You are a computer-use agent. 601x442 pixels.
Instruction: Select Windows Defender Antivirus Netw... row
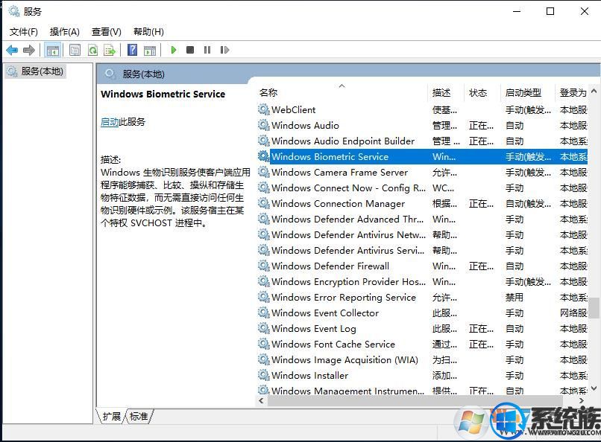[x=422, y=235]
